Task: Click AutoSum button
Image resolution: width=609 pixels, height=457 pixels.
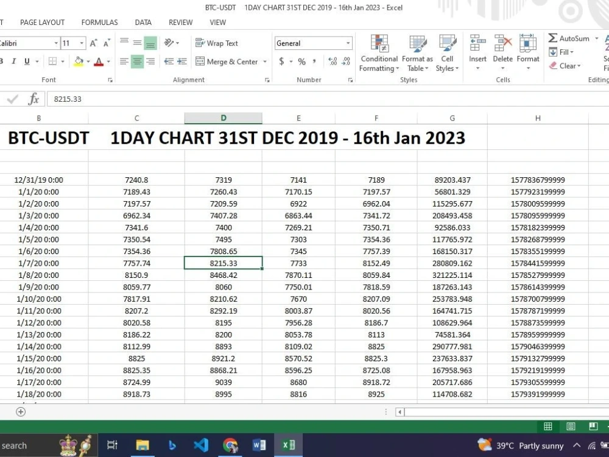Action: pos(569,38)
